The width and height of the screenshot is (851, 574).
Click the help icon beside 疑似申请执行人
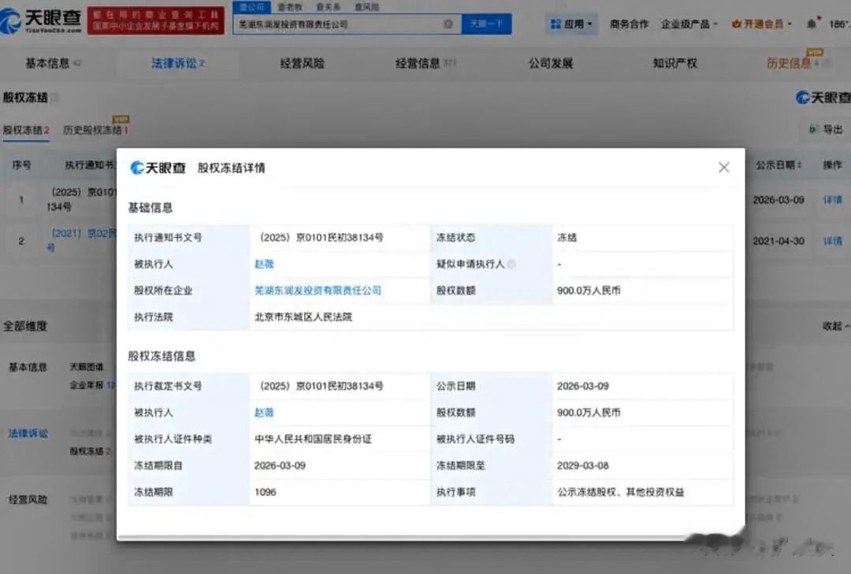coord(511,264)
